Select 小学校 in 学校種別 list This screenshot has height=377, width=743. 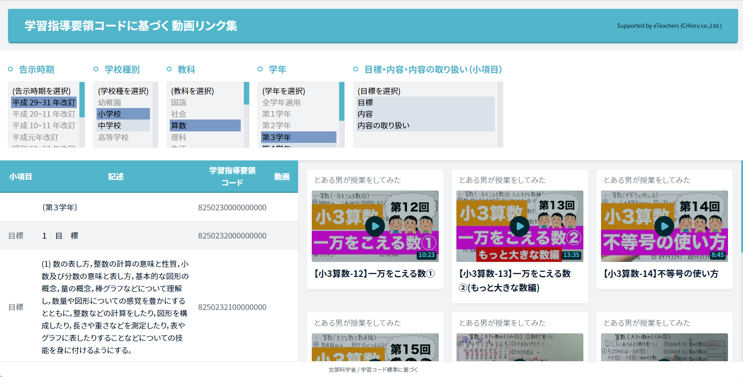[x=123, y=114]
